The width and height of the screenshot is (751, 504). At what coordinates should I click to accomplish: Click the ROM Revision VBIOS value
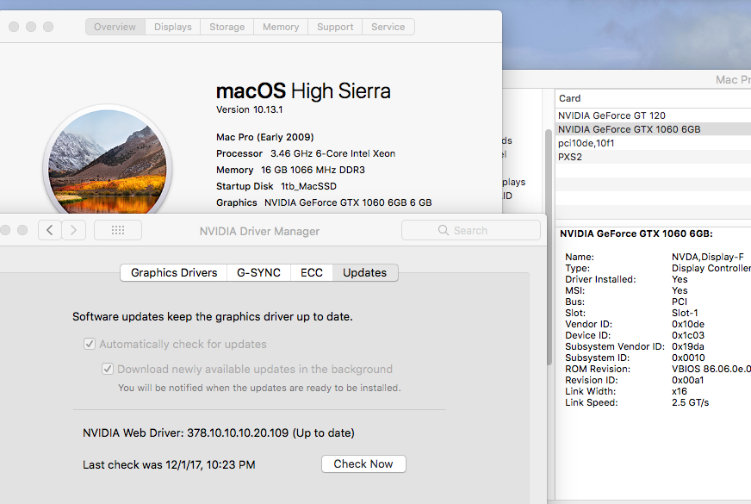(x=711, y=369)
